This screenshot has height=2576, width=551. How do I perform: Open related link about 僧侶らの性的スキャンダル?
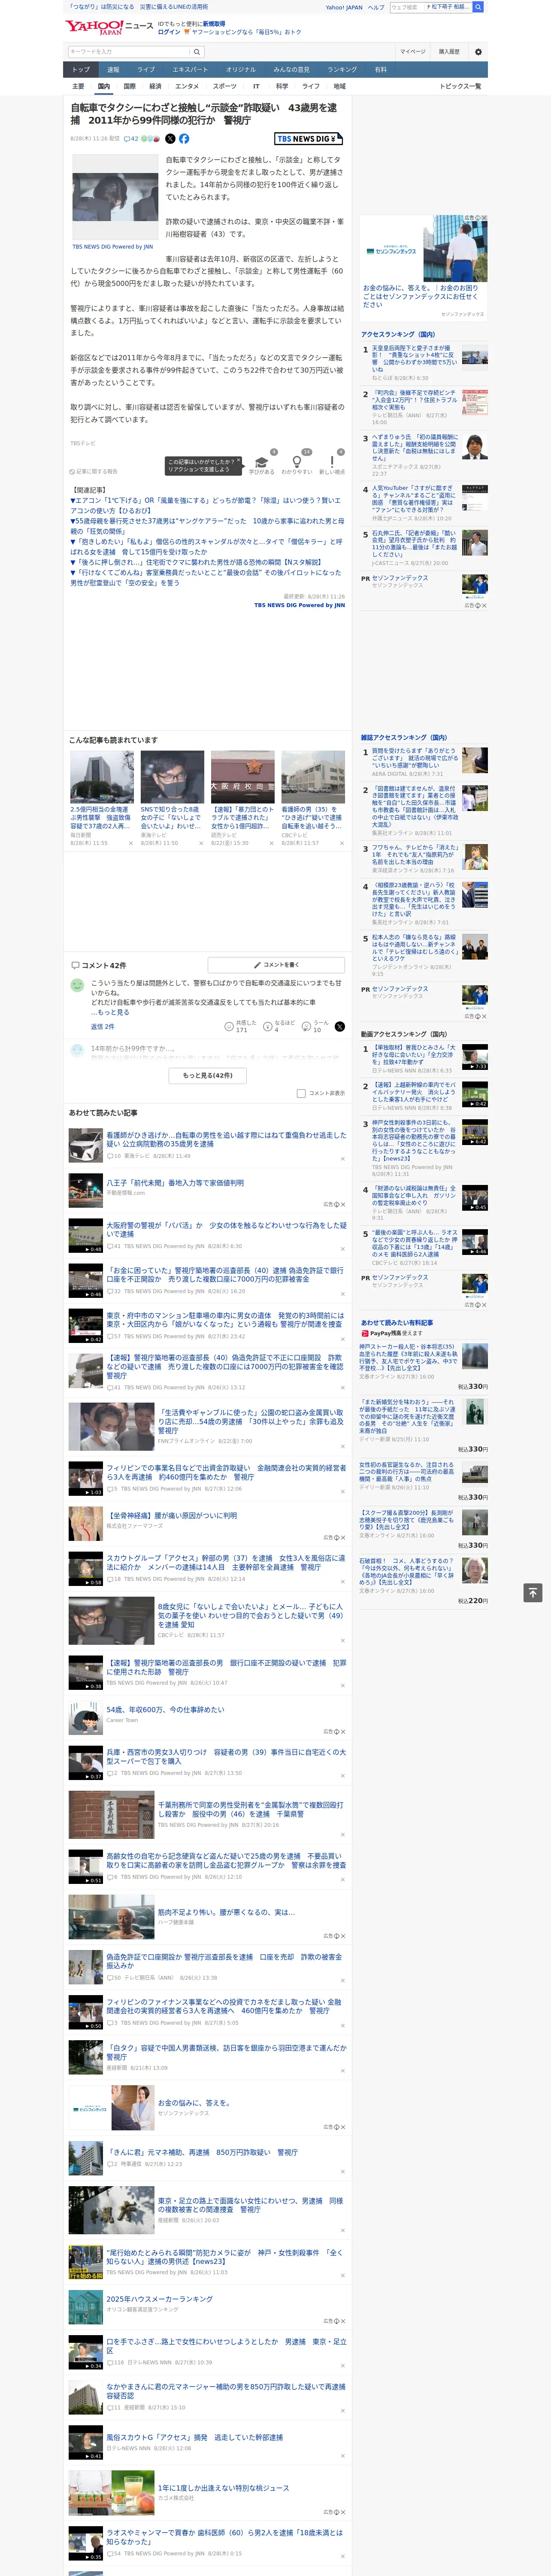(205, 546)
